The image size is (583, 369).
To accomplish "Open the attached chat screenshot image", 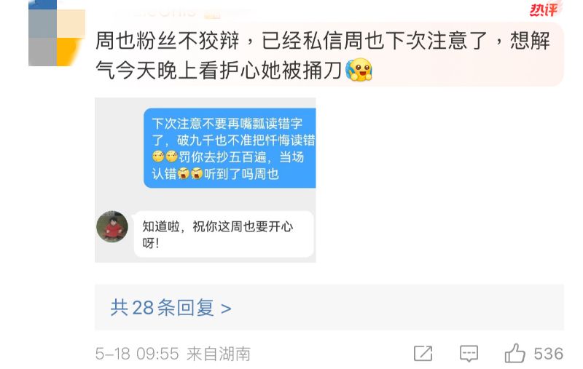I will pyautogui.click(x=206, y=180).
